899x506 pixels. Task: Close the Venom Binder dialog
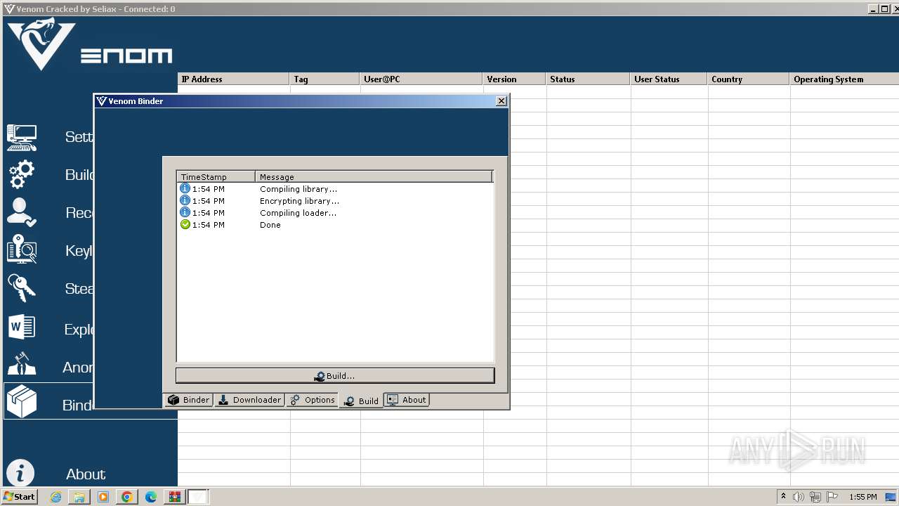click(501, 100)
